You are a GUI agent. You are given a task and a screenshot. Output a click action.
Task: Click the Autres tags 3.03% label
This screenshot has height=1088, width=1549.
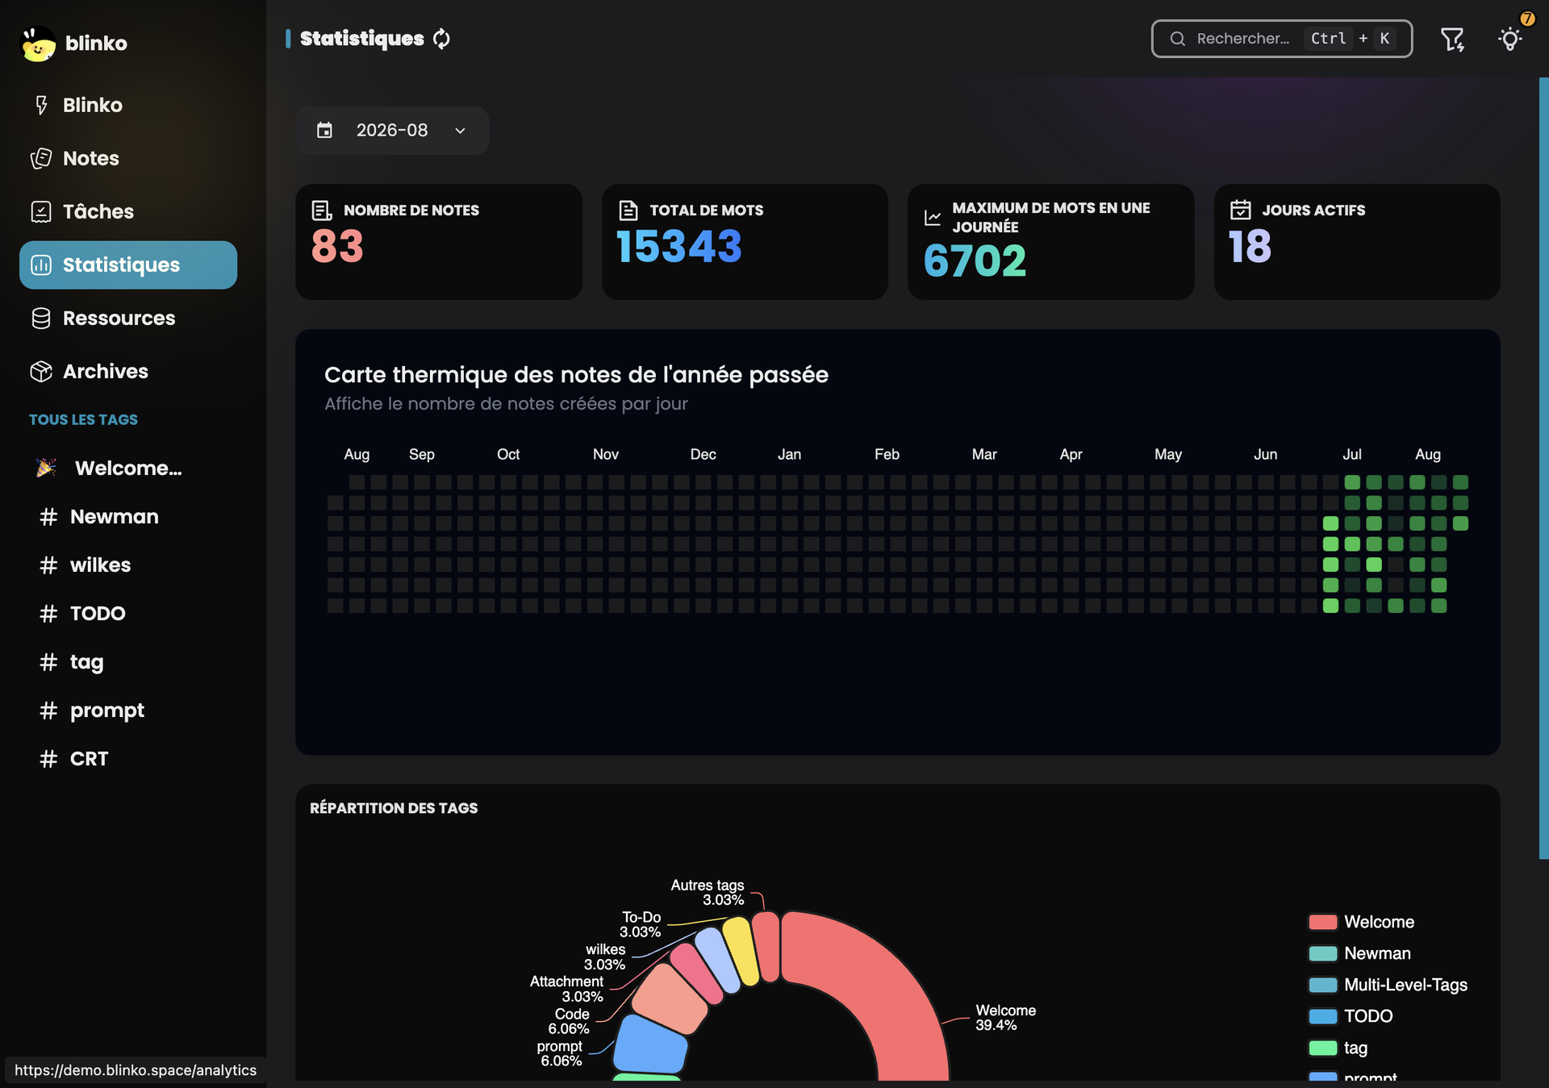pyautogui.click(x=708, y=893)
